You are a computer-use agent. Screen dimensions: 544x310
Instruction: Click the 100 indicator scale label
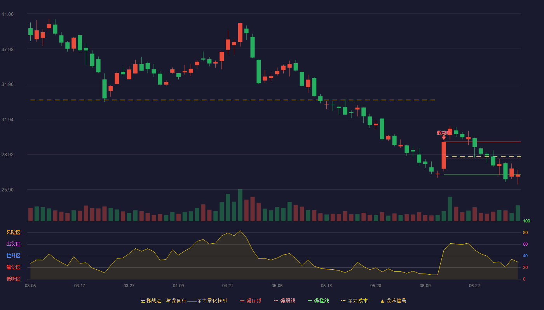pos(527,221)
